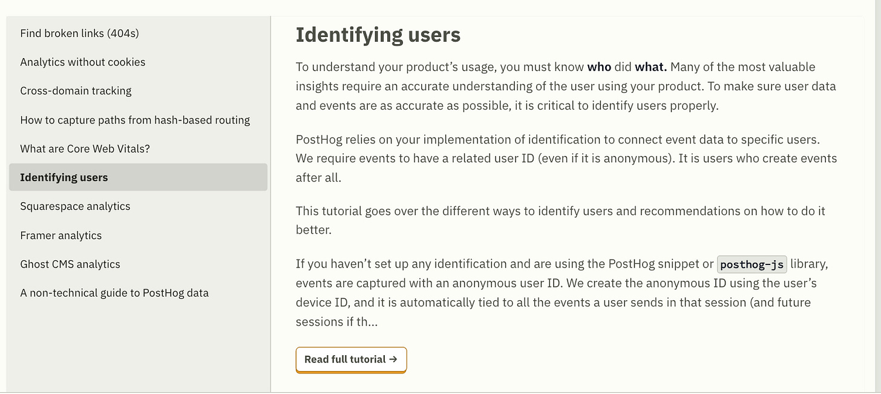
Task: Select the highlighted Identifying users sidebar item
Action: point(64,177)
